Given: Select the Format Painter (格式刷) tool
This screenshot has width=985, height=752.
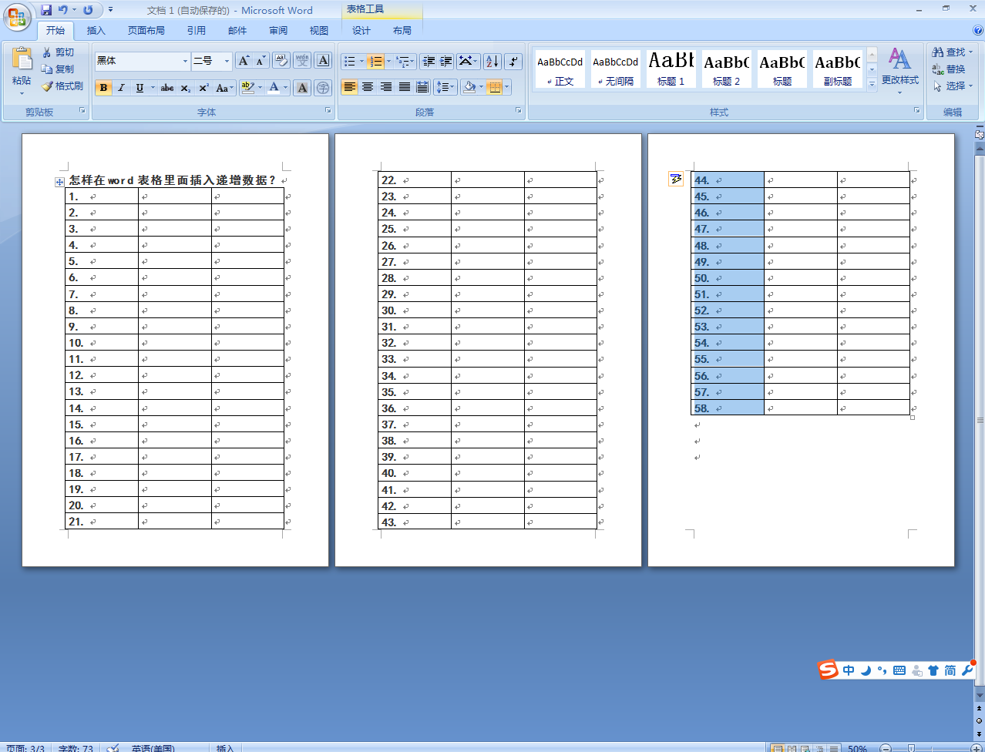Looking at the screenshot, I should 62,86.
